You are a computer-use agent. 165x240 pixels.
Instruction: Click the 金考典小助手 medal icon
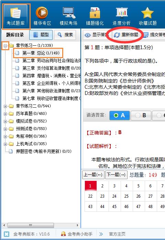pos(63,234)
